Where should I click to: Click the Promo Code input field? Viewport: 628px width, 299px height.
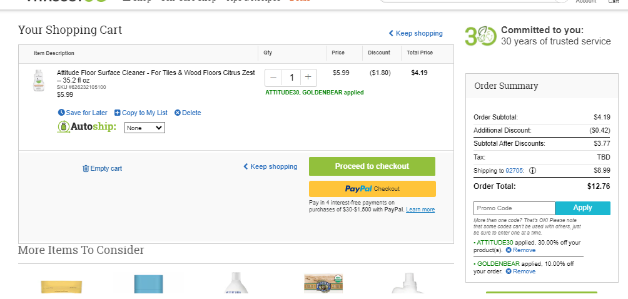tap(514, 208)
